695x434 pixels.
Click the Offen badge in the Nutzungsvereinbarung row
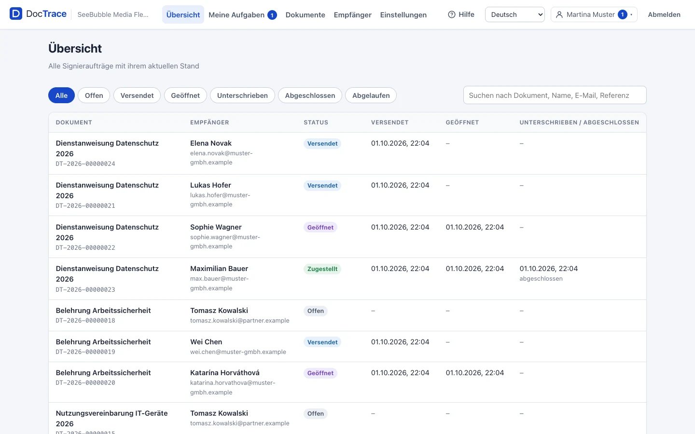point(316,414)
